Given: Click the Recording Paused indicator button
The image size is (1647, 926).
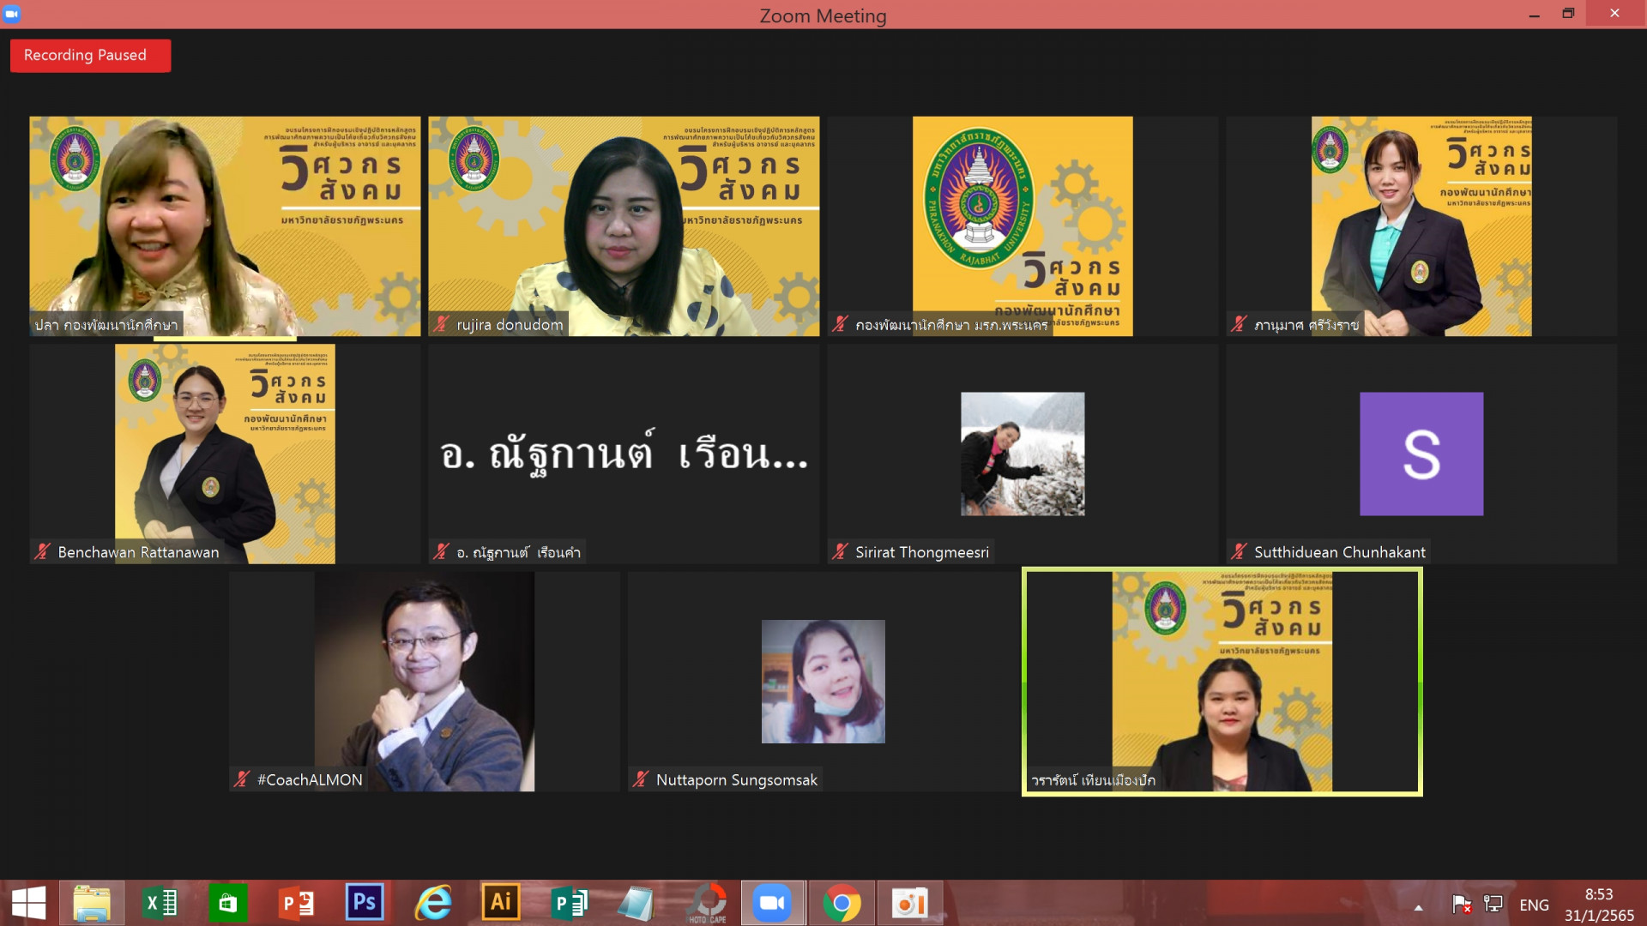Looking at the screenshot, I should (x=90, y=56).
